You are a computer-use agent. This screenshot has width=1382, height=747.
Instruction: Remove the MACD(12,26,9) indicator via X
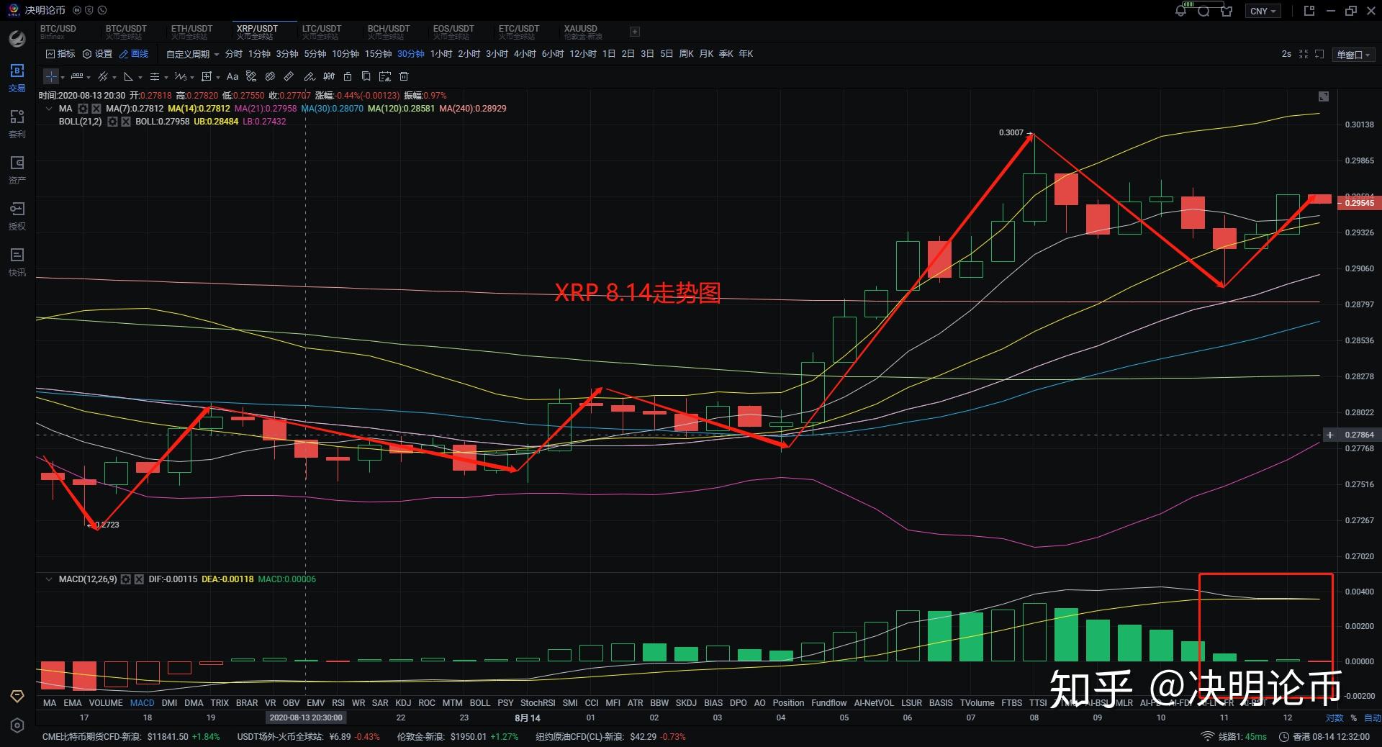140,579
